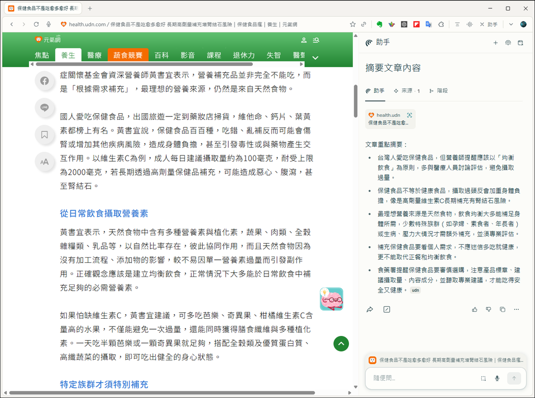Image resolution: width=535 pixels, height=398 pixels.
Task: Open a new browser tab
Action: pos(90,8)
